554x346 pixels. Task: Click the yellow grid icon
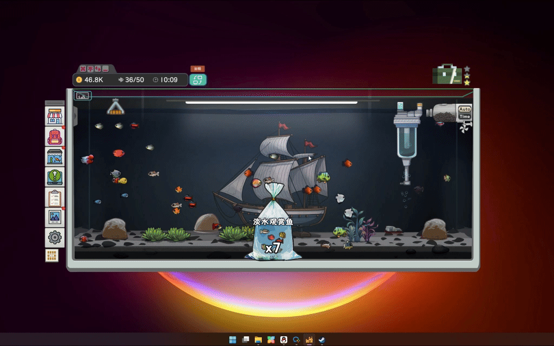[52, 255]
